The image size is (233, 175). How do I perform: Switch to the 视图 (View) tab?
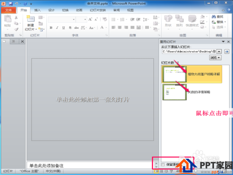coord(130,10)
